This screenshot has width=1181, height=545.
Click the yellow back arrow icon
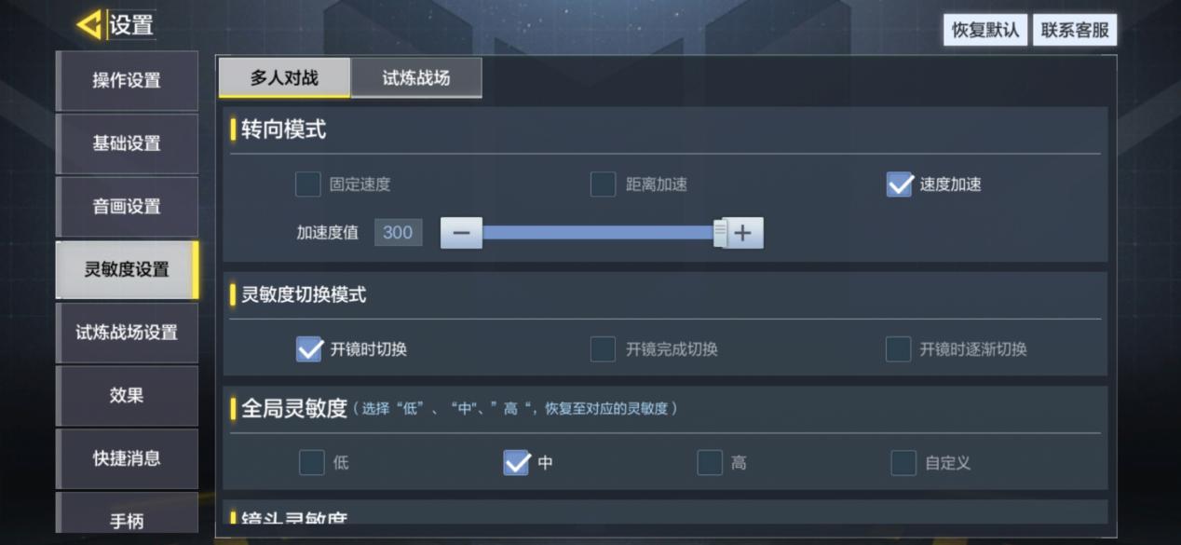(x=90, y=25)
